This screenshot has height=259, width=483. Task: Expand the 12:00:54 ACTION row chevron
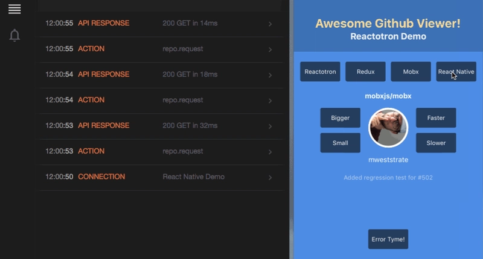pos(270,101)
